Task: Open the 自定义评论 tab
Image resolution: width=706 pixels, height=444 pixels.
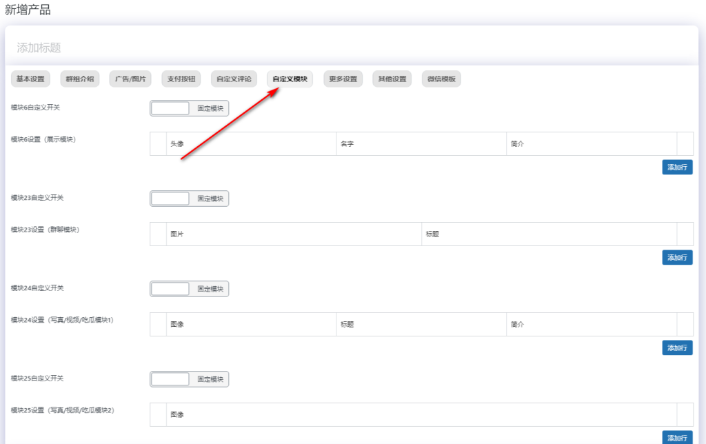Action: tap(234, 79)
